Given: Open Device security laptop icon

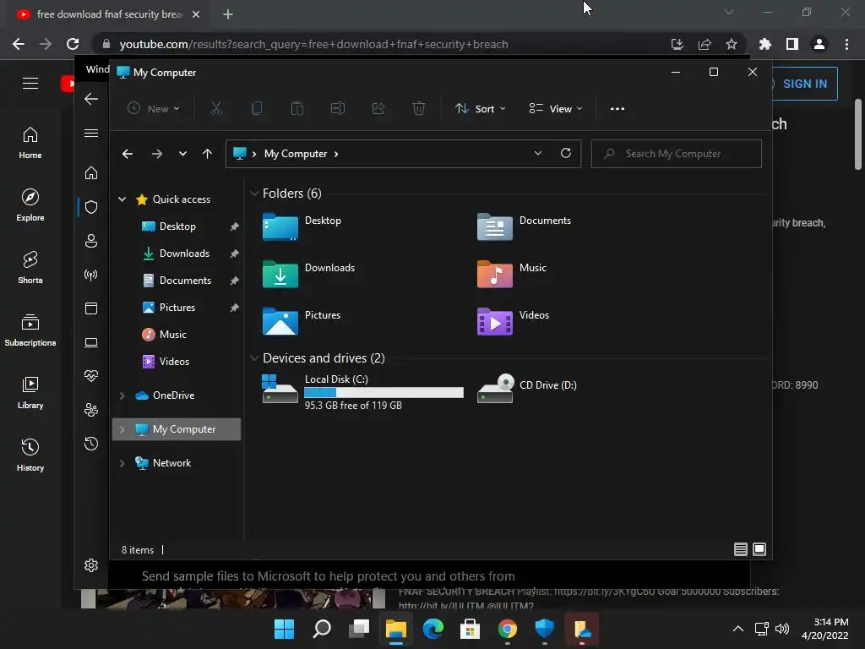Looking at the screenshot, I should coord(91,343).
